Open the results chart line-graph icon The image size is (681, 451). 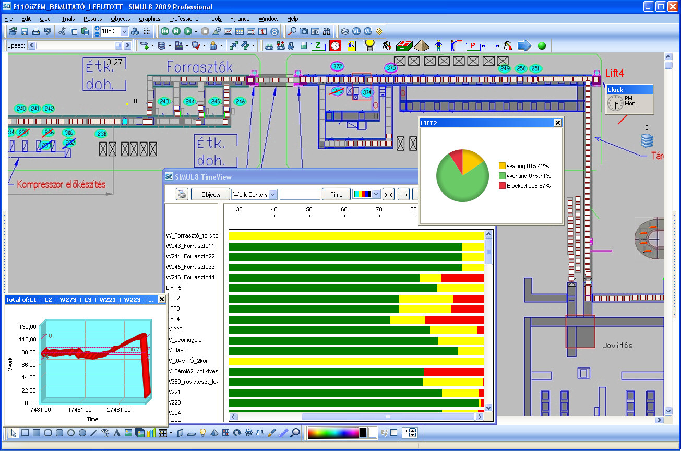(x=228, y=31)
